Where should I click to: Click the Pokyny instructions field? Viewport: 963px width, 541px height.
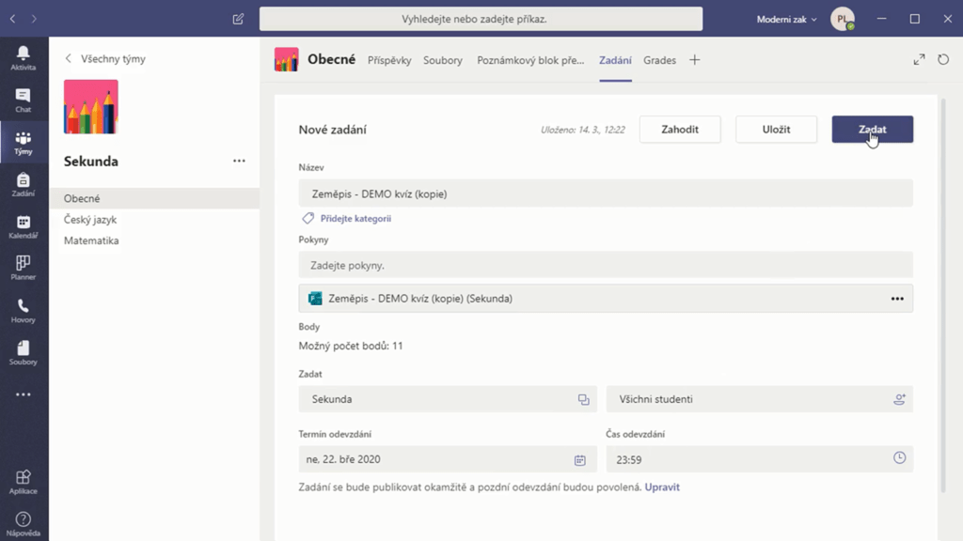tap(606, 265)
